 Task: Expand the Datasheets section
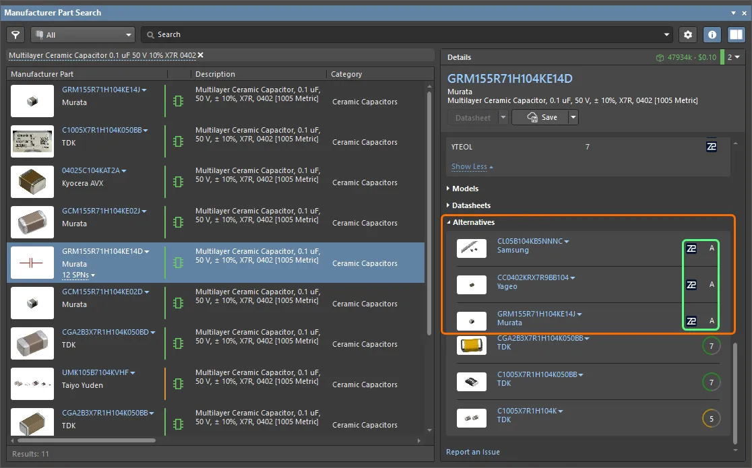click(471, 205)
